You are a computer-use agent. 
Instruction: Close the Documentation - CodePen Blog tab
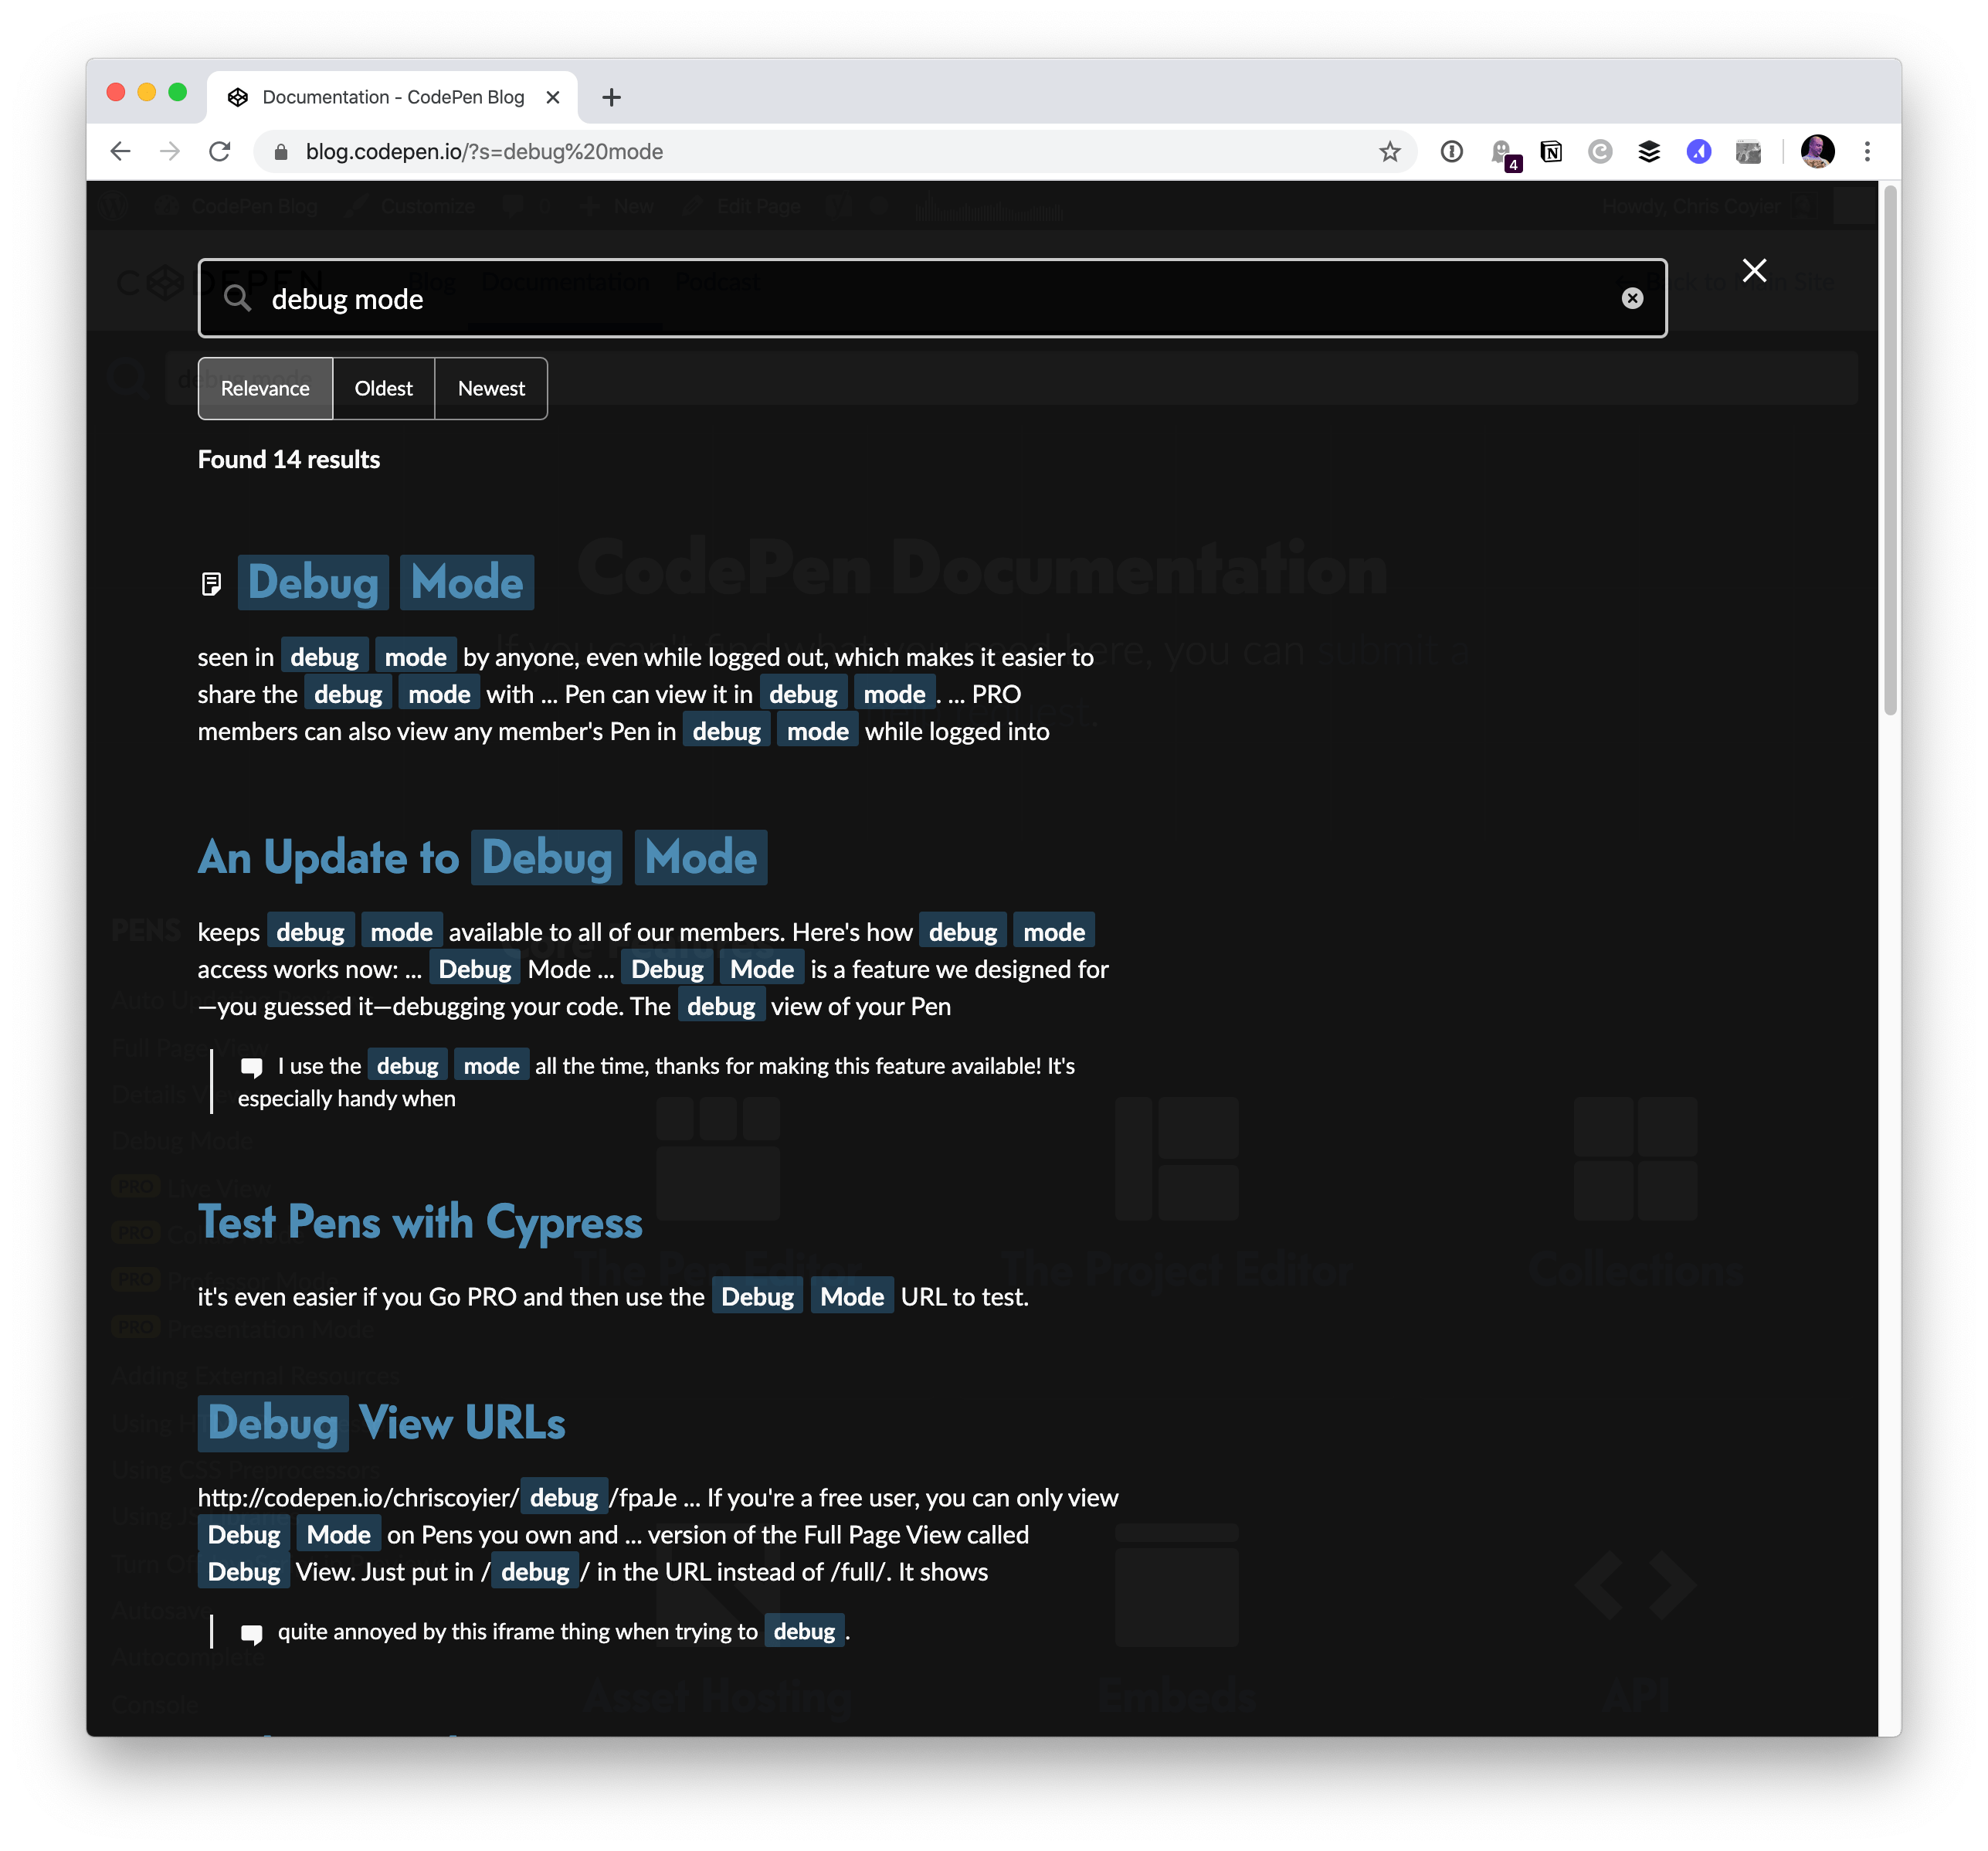[553, 97]
